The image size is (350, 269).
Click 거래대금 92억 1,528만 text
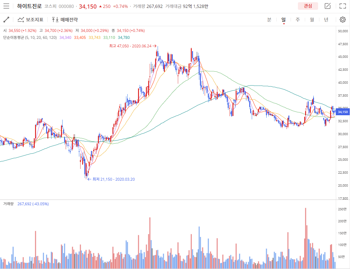point(187,6)
